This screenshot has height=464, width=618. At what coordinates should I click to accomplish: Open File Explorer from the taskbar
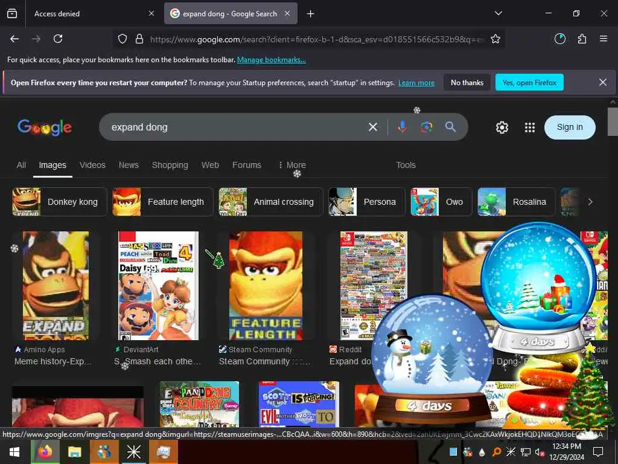click(74, 452)
